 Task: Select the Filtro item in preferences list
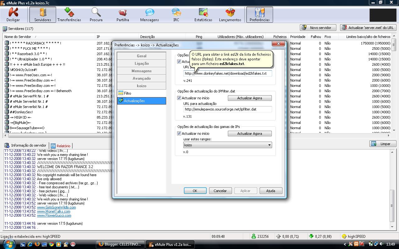[x=142, y=93]
